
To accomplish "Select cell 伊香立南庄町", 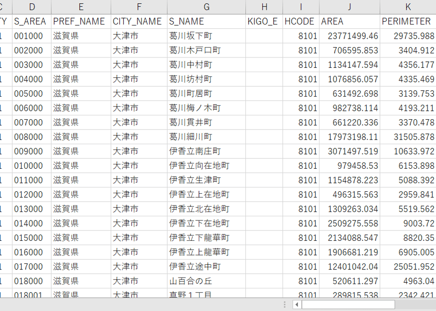I will point(206,151).
